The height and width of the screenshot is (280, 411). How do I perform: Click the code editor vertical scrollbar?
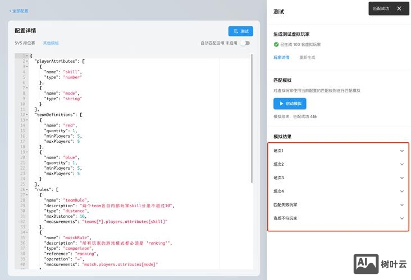252,118
